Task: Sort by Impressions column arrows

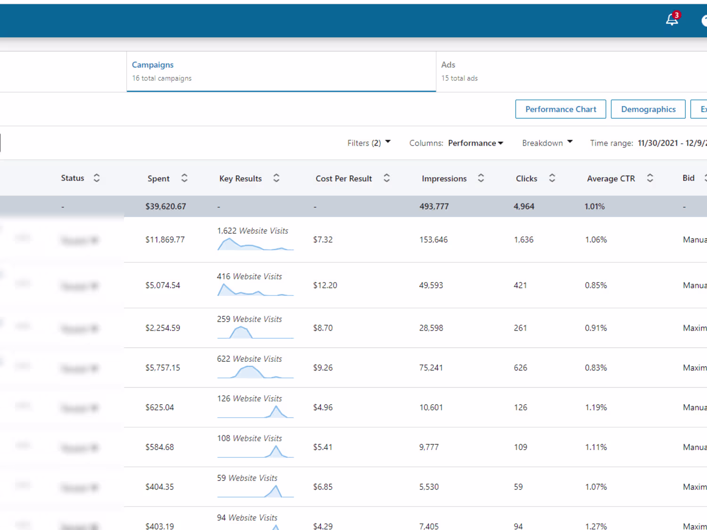Action: coord(481,178)
